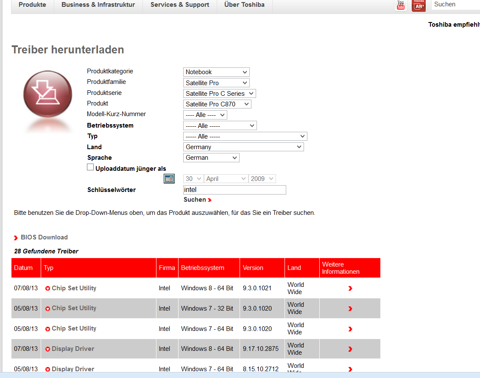The width and height of the screenshot is (480, 378).
Task: Open Produkte menu
Action: tap(33, 5)
